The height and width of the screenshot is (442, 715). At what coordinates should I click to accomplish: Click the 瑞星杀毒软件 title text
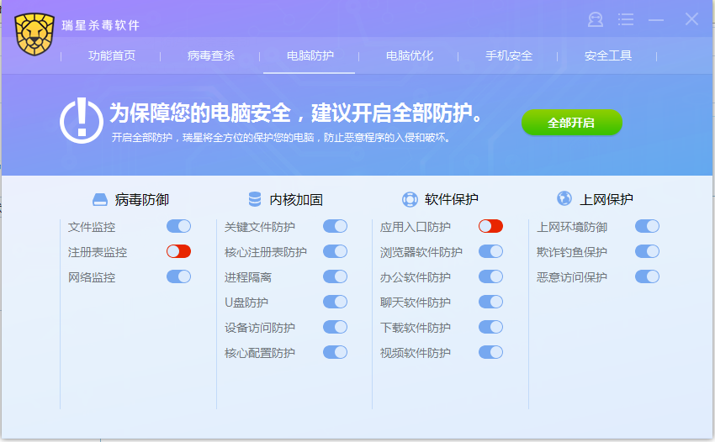pyautogui.click(x=101, y=25)
